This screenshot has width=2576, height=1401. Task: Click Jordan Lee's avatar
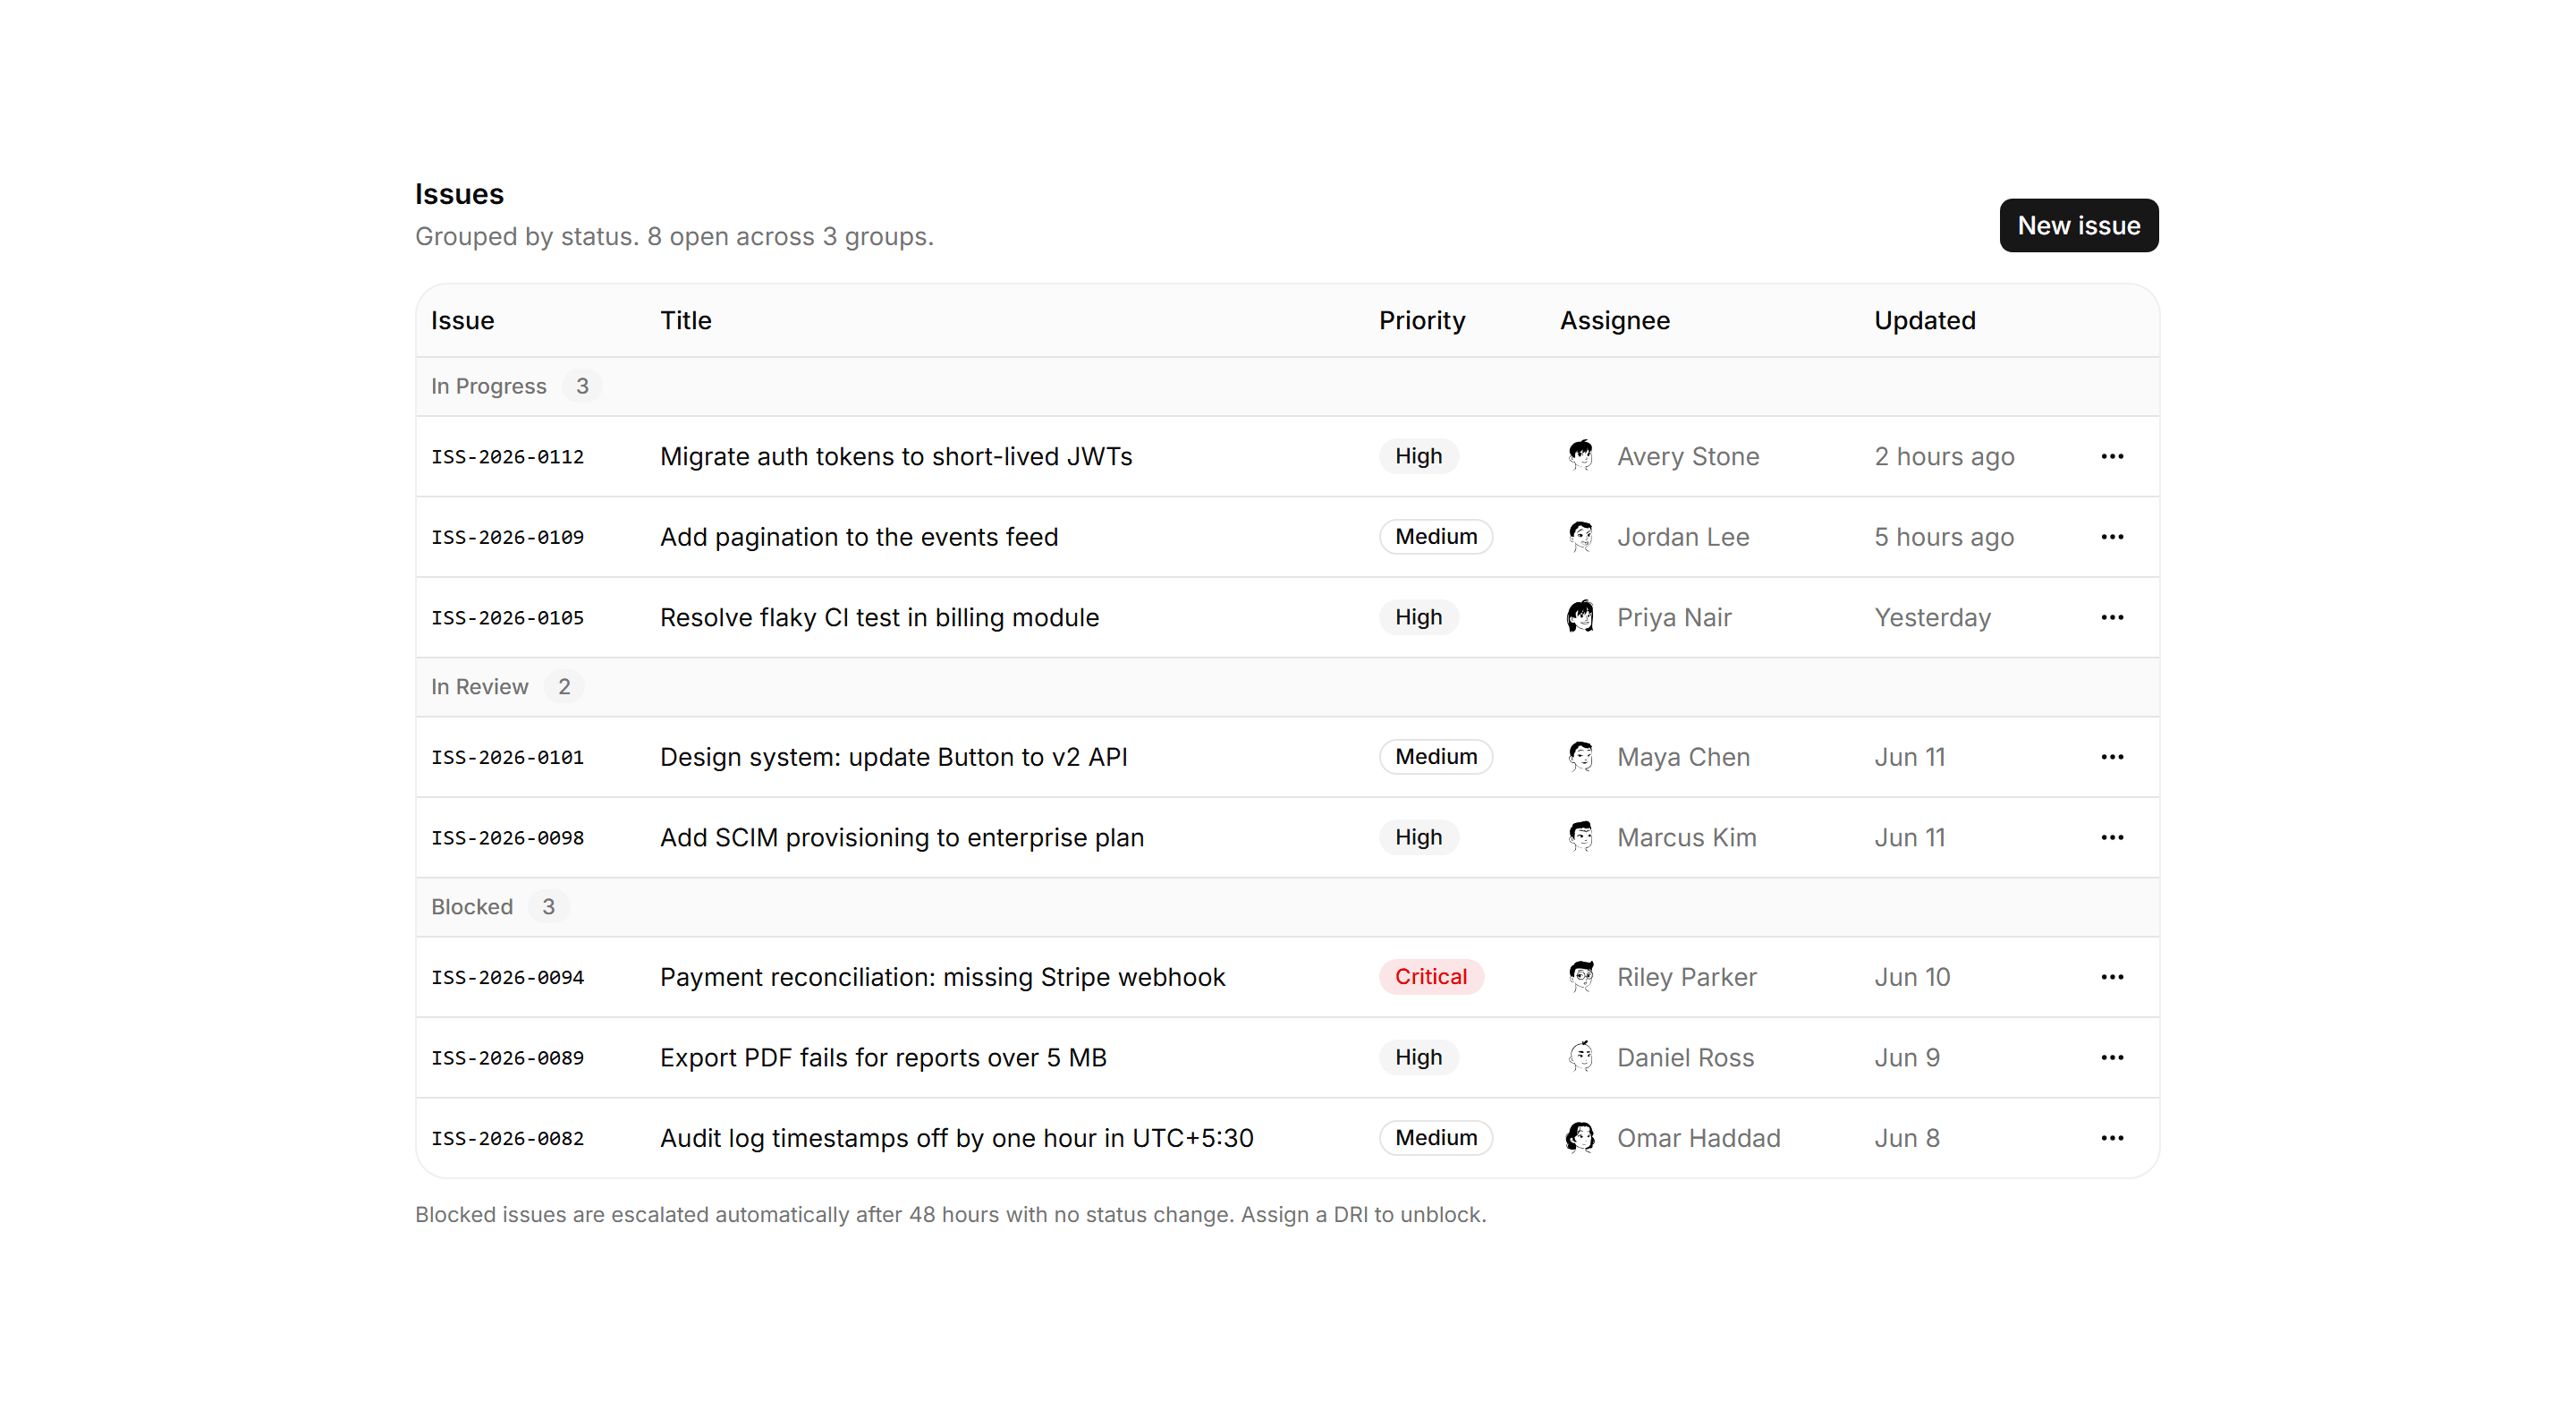[x=1581, y=537]
